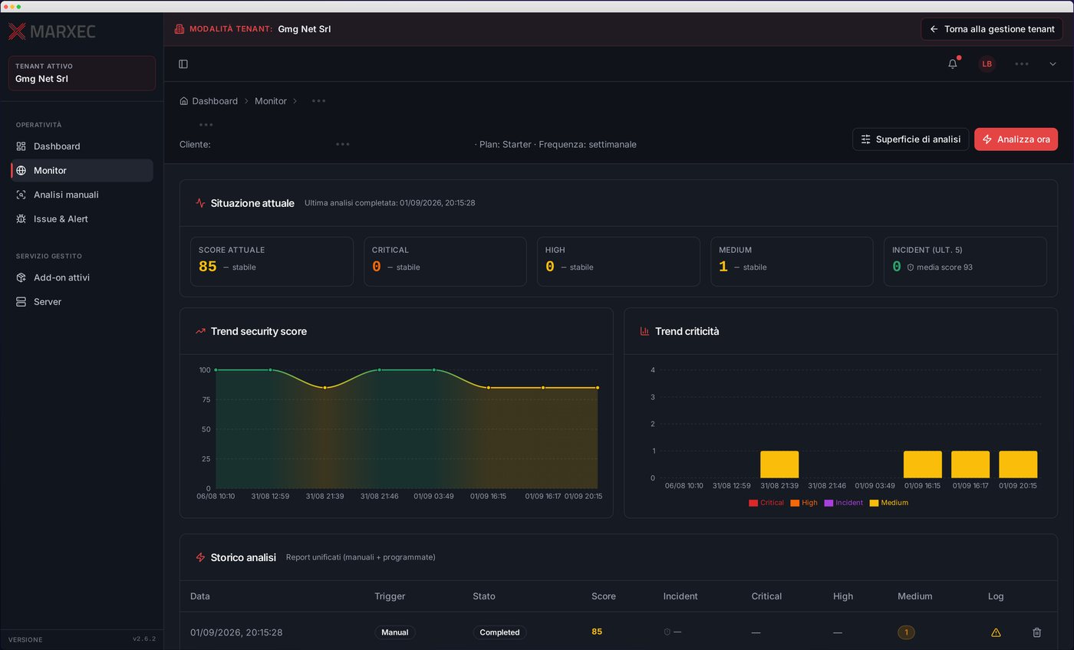Viewport: 1074px width, 650px height.
Task: Click the Trend criticità bar chart icon
Action: pyautogui.click(x=644, y=331)
